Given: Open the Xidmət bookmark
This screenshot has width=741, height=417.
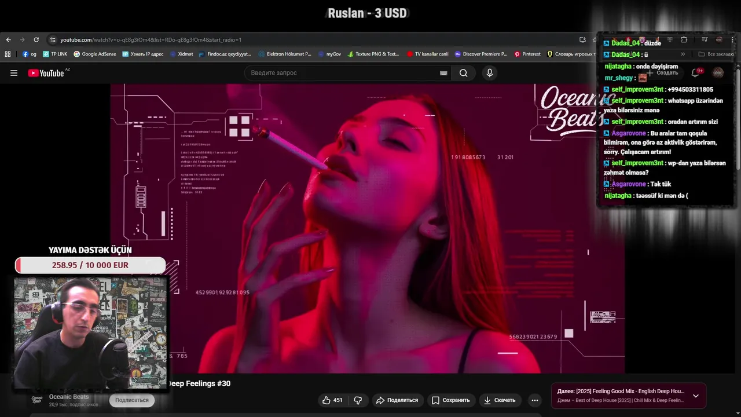Looking at the screenshot, I should pyautogui.click(x=182, y=54).
